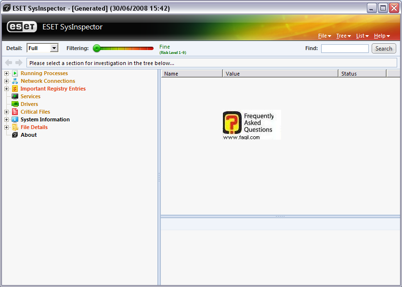The height and width of the screenshot is (287, 402).
Task: Minimize the SysInspector window
Action: coord(371,8)
